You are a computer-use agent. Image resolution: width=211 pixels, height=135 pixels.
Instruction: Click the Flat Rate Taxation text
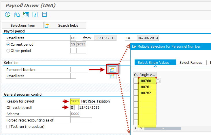(x=95, y=101)
